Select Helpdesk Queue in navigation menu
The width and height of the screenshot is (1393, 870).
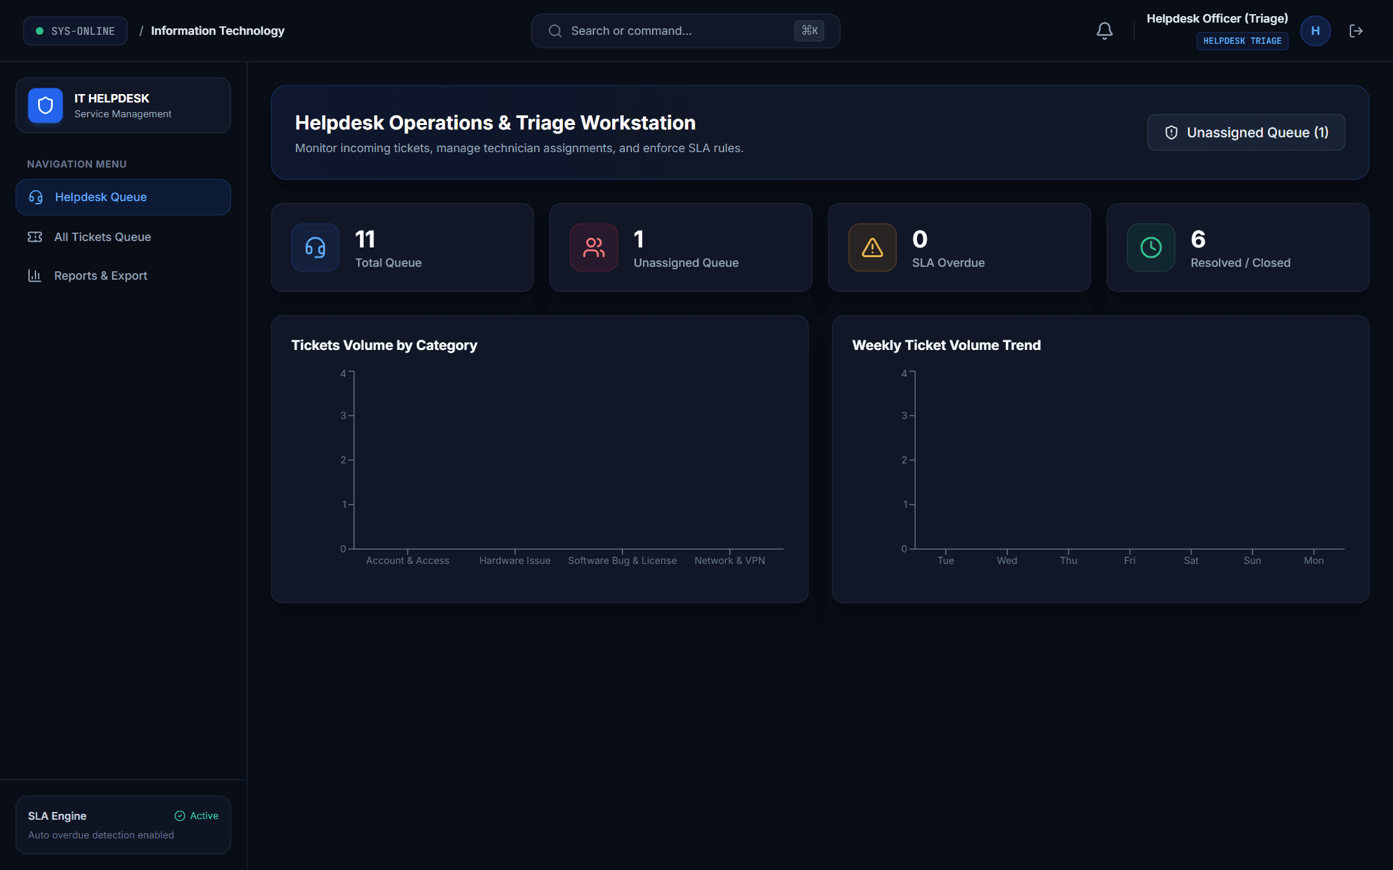123,197
